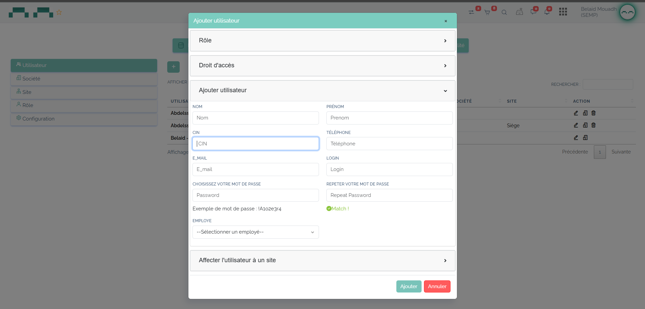Click the Belaid Mouadh (SEMP) user name
This screenshot has width=645, height=309.
click(599, 12)
